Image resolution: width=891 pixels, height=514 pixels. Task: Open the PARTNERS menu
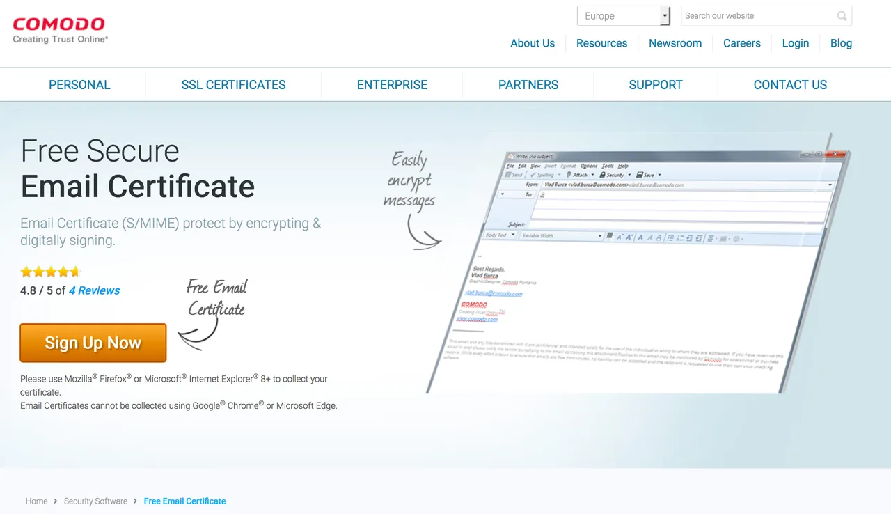click(528, 85)
